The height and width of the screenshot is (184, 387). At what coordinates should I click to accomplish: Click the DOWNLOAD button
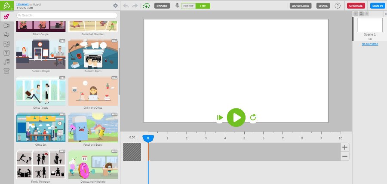(x=301, y=6)
